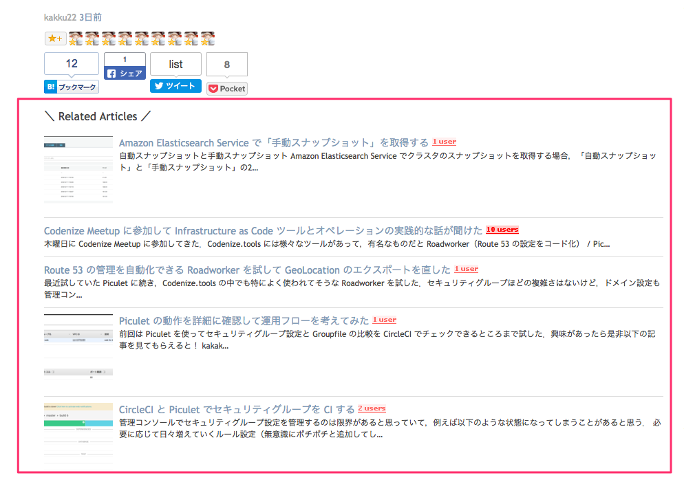Viewport: 684px width, 482px height.
Task: Click the middle starred user avatar icon
Action: click(142, 39)
